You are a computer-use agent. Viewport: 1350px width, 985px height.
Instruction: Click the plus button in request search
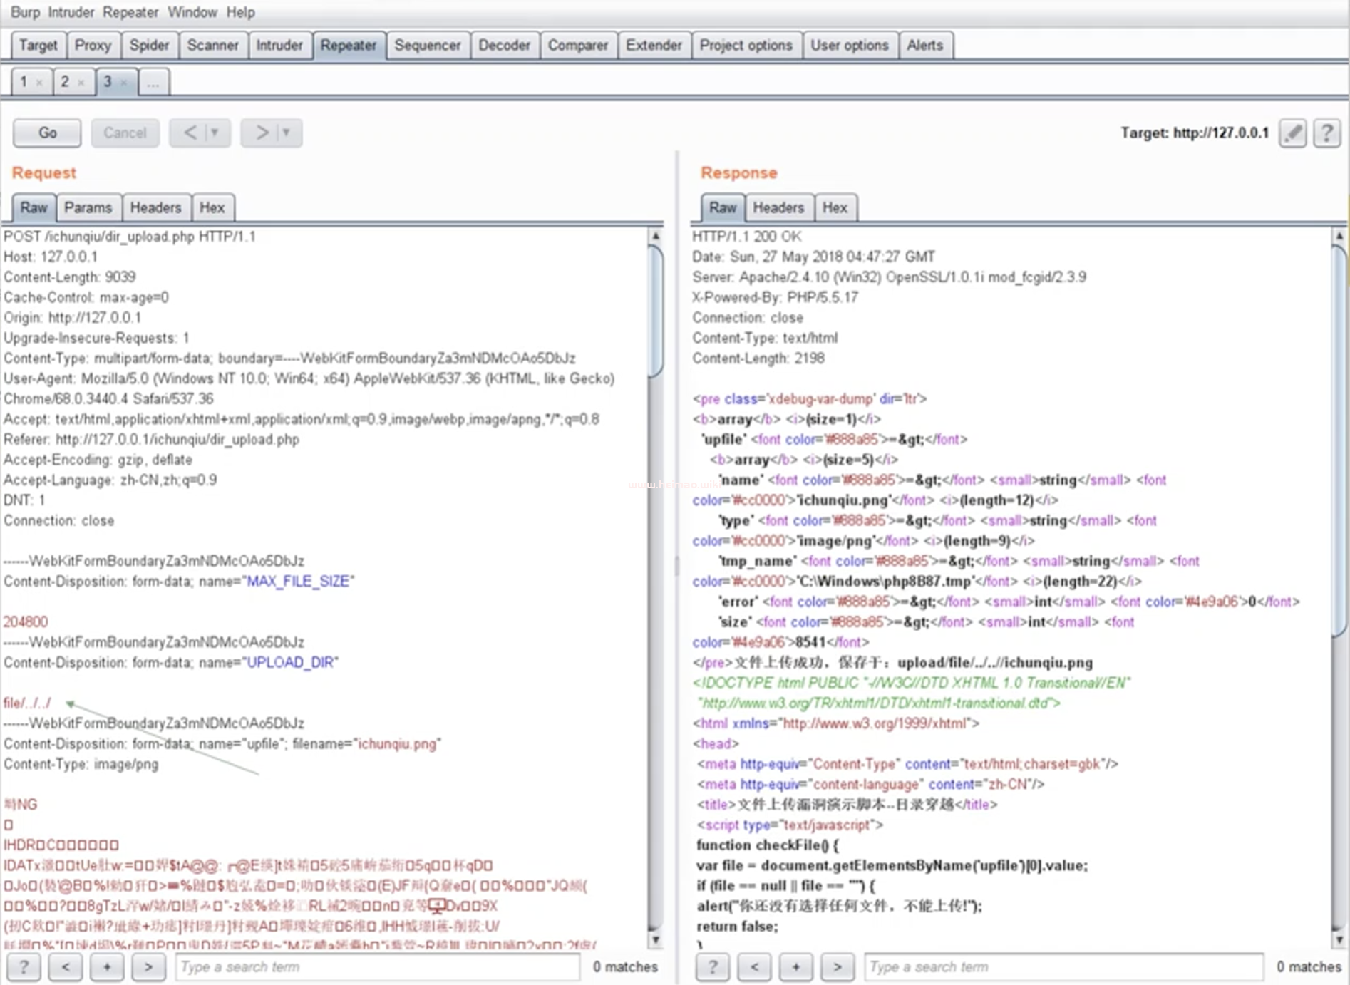107,967
